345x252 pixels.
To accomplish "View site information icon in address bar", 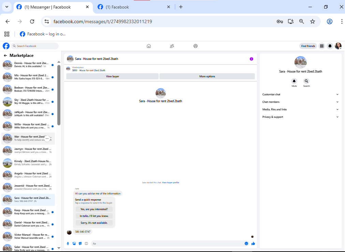I will pyautogui.click(x=47, y=21).
